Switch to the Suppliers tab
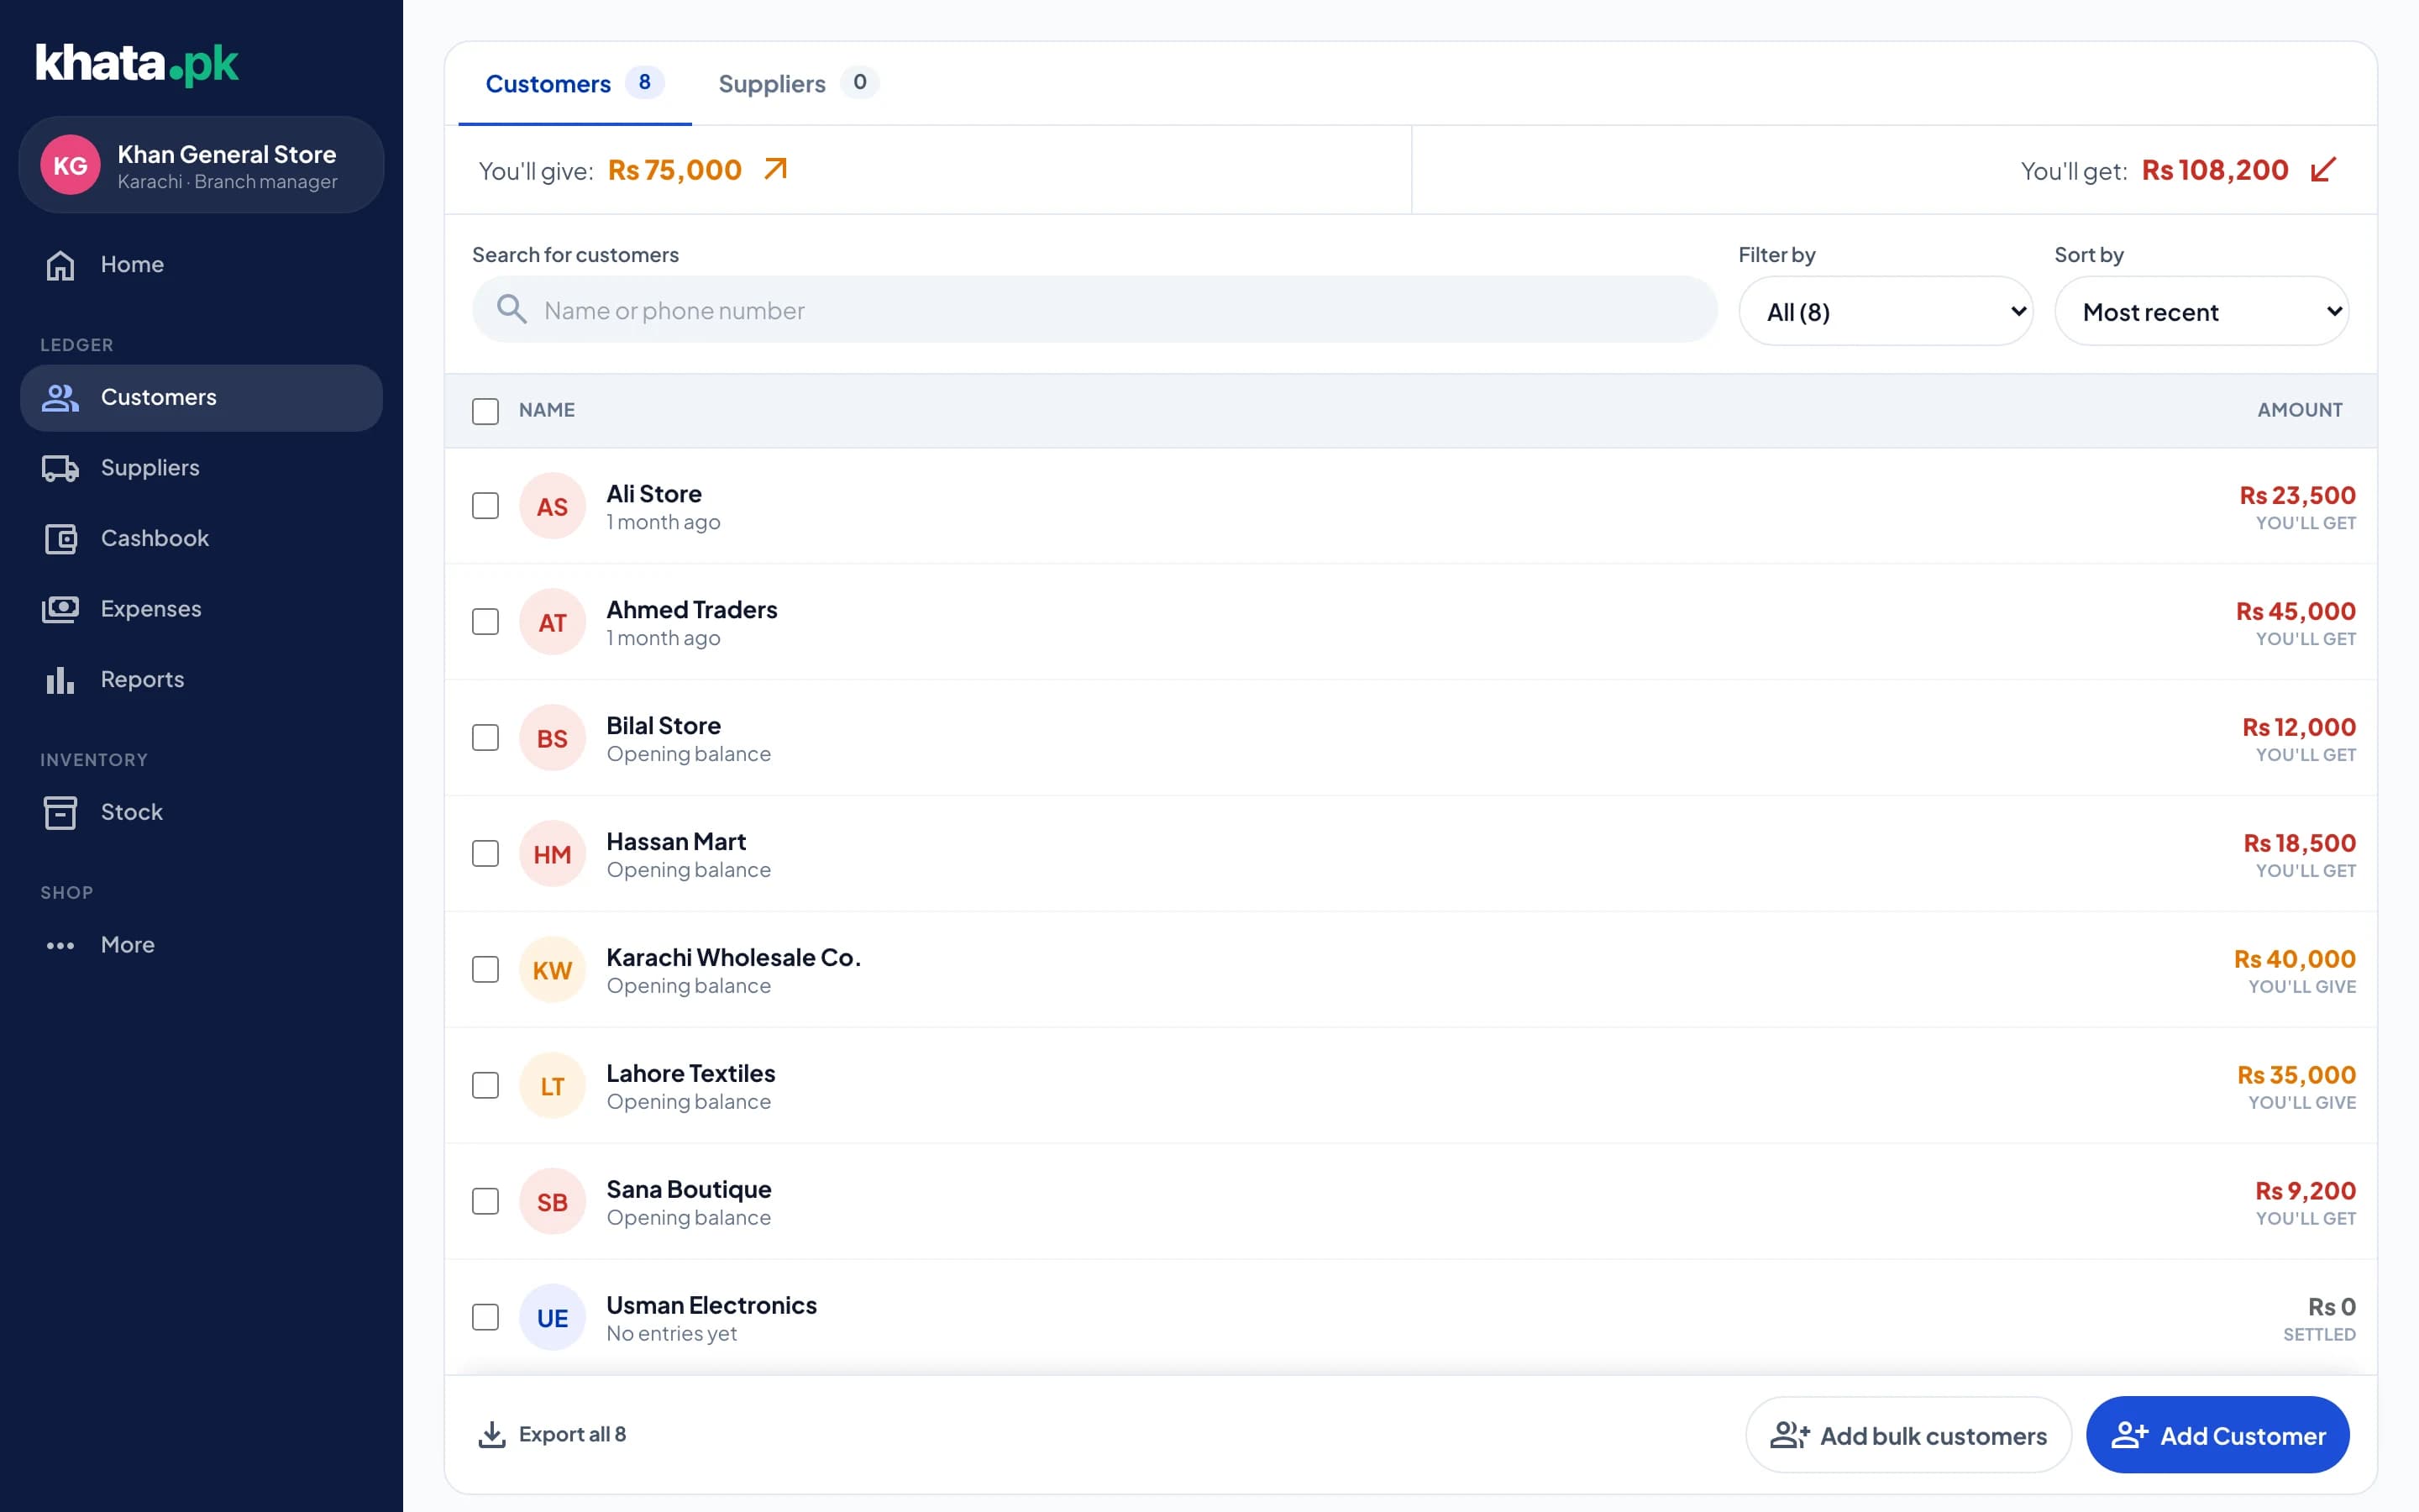 (798, 83)
